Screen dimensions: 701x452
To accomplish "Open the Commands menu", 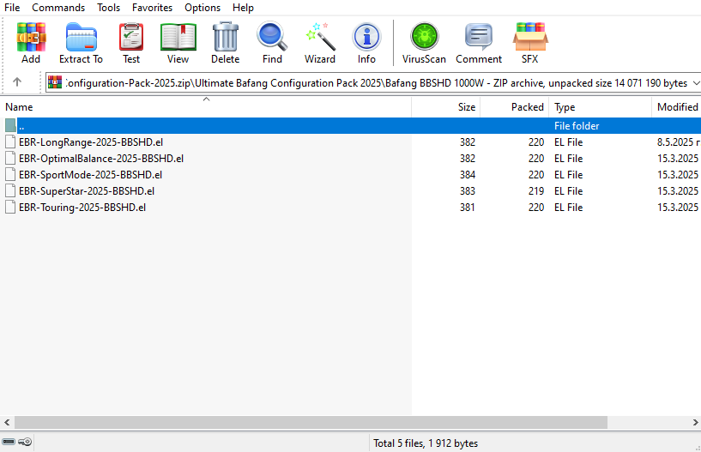I will 58,8.
